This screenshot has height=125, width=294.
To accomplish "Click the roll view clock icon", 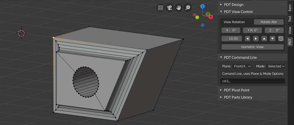I will 281,39.
